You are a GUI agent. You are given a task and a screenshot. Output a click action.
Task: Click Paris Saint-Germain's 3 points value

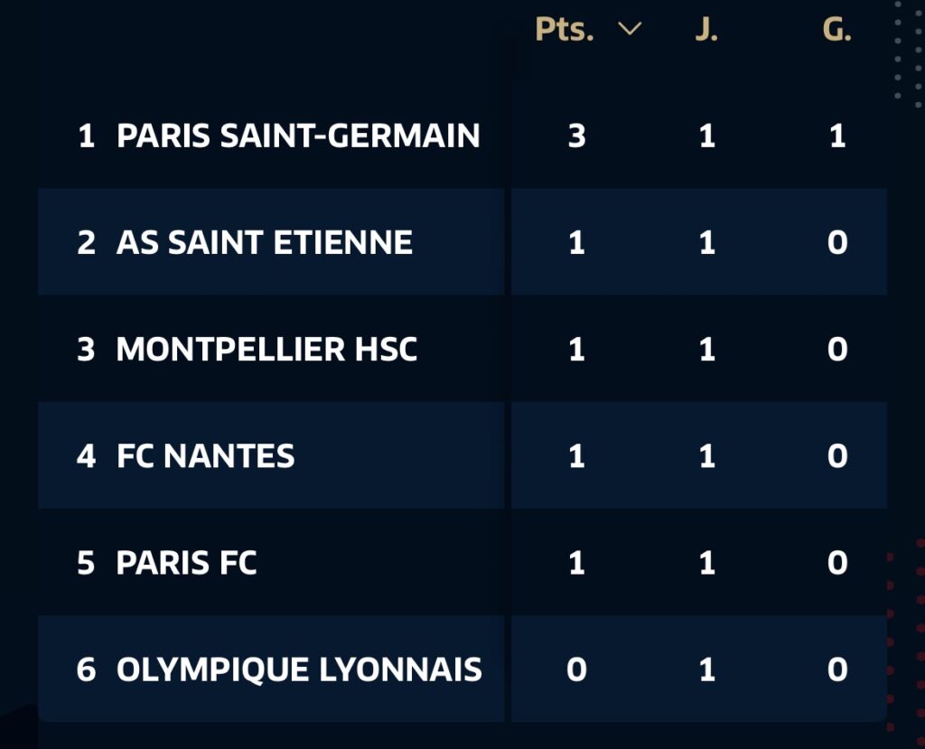pos(576,136)
